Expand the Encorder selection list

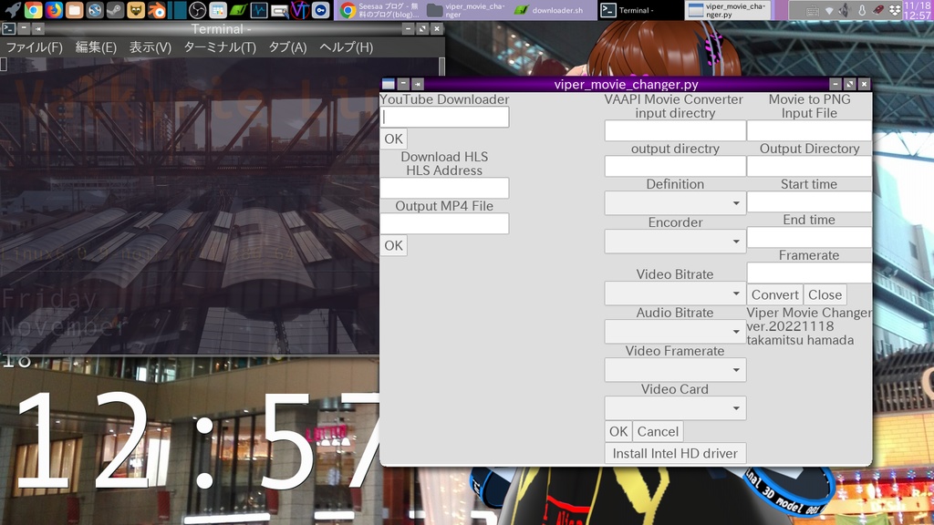click(674, 241)
